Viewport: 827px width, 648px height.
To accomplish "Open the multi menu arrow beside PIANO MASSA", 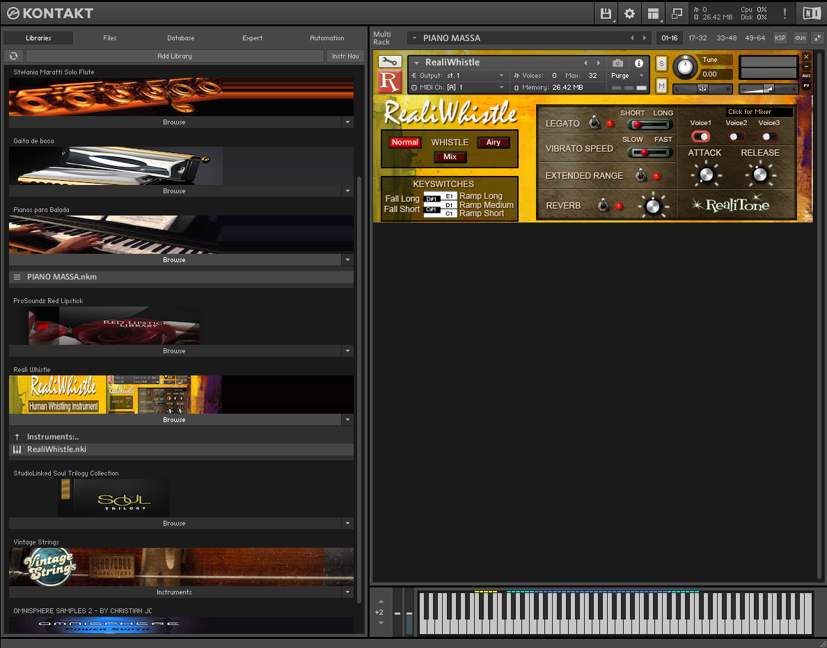I will 415,38.
